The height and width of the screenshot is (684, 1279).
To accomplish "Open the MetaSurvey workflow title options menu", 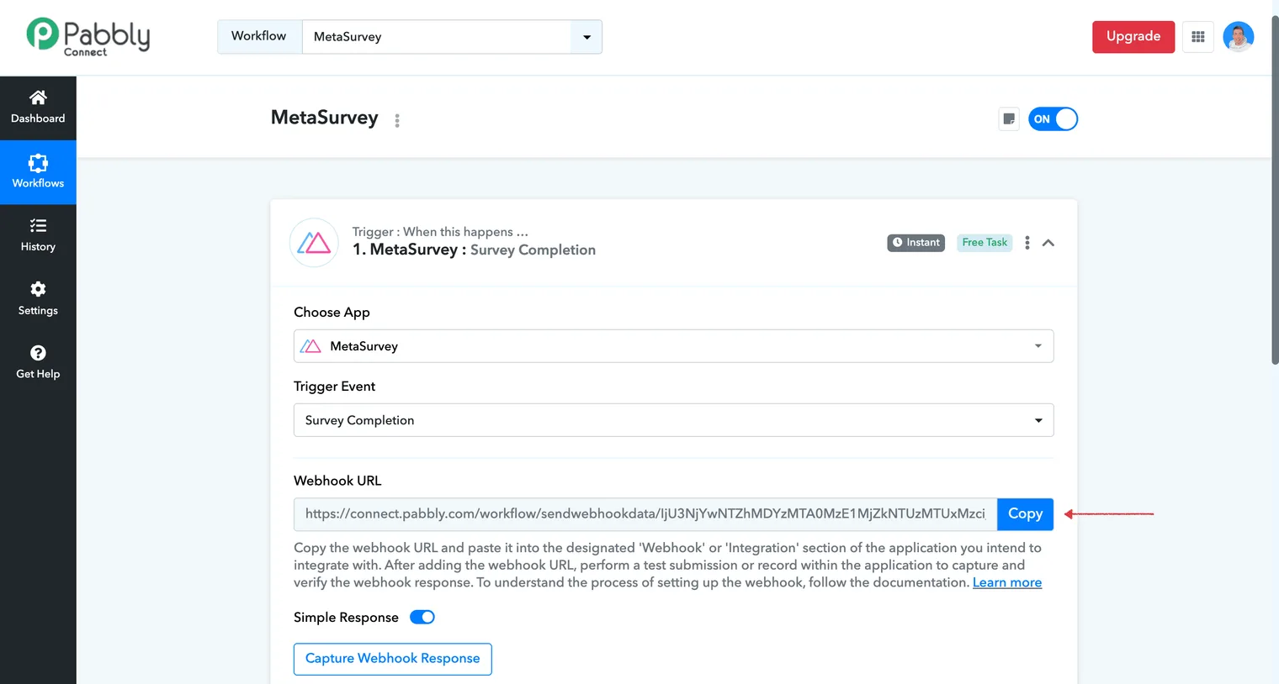I will click(x=397, y=120).
